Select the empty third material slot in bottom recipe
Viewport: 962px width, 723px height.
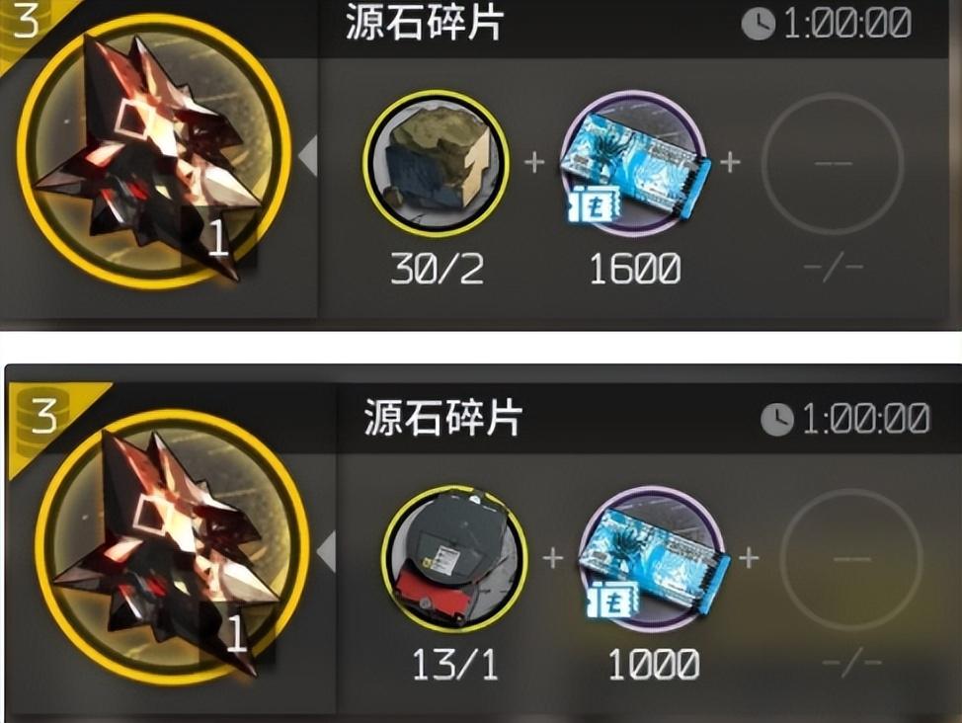(x=851, y=558)
